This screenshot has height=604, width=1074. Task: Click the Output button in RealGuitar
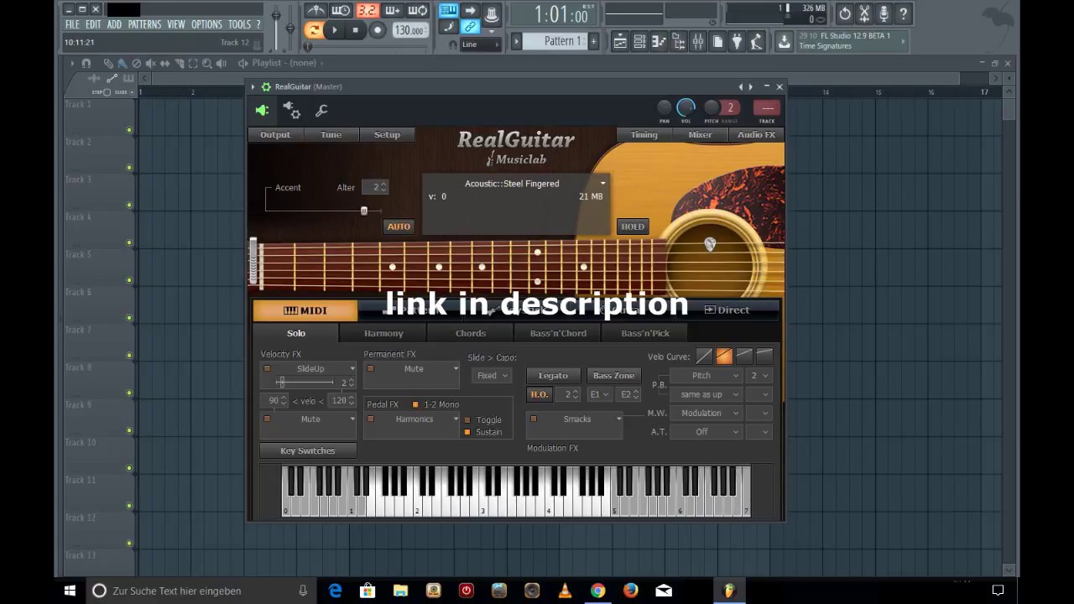[x=275, y=134]
